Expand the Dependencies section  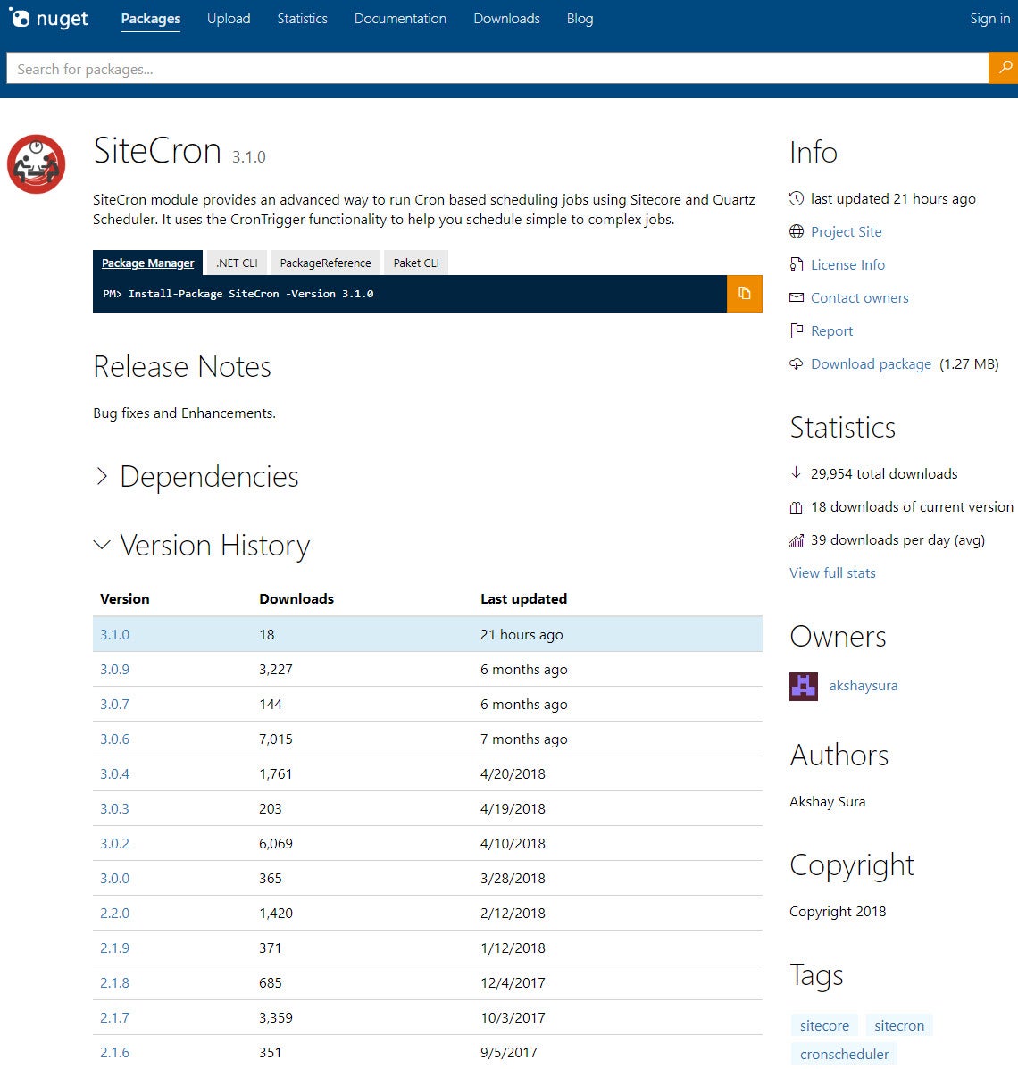click(102, 477)
